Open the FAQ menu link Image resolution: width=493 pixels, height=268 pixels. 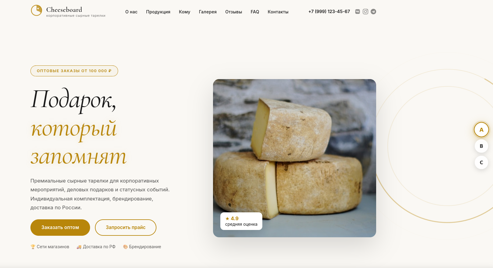[x=255, y=12]
